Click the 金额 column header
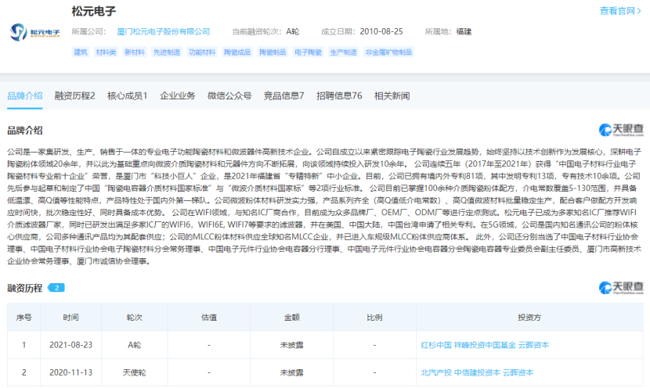Viewport: 650px width, 388px height. (292, 317)
